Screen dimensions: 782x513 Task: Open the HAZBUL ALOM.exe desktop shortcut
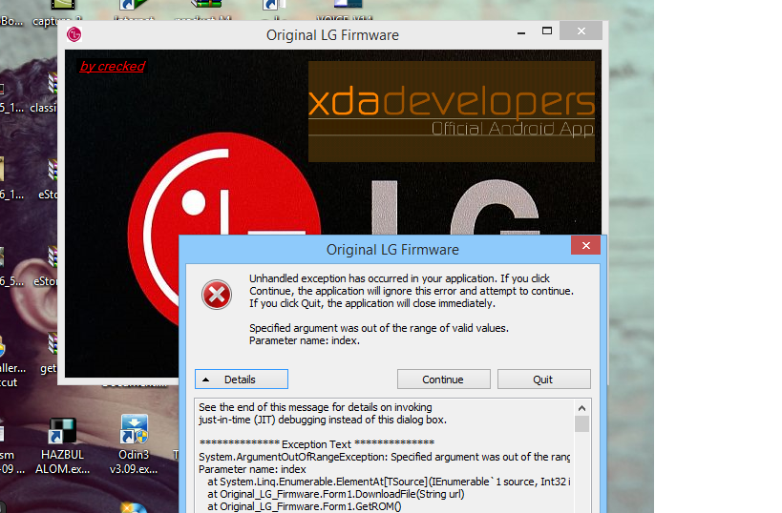pos(62,445)
